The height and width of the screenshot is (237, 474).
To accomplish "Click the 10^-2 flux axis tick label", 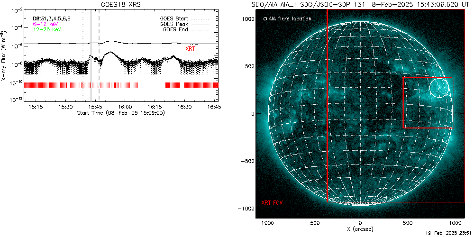I will pos(17,10).
